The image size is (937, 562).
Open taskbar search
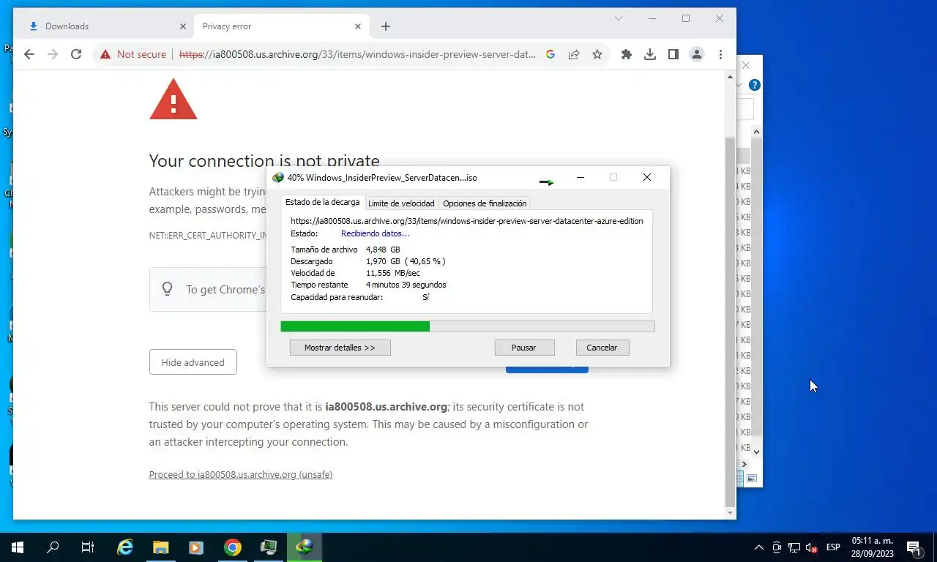tap(53, 547)
